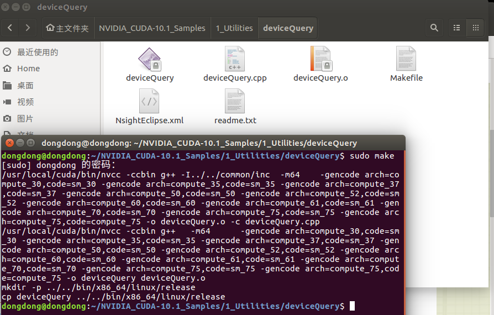Click the 'cp deviceQuery ../../bin/x86_64/linux/release' line

coord(113,297)
